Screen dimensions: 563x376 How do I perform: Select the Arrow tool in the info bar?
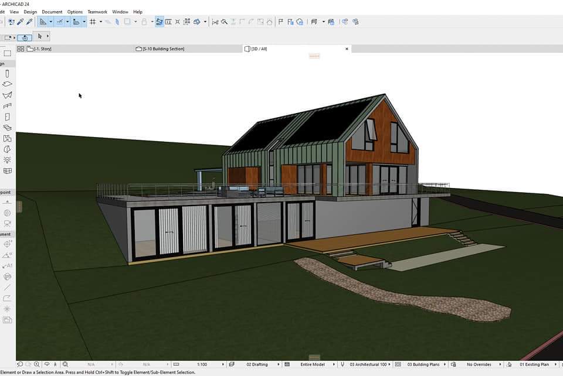[x=40, y=37]
